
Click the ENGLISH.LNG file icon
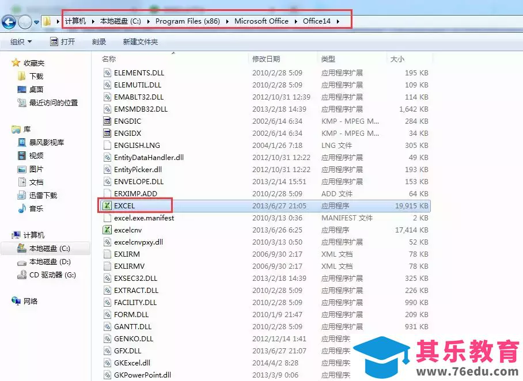point(107,146)
